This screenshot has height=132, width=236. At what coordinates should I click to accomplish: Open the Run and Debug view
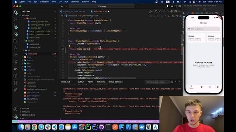[15, 34]
